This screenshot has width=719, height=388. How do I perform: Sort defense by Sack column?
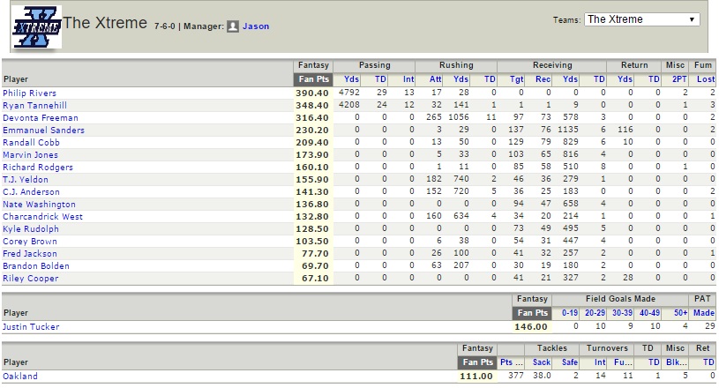[x=542, y=362]
